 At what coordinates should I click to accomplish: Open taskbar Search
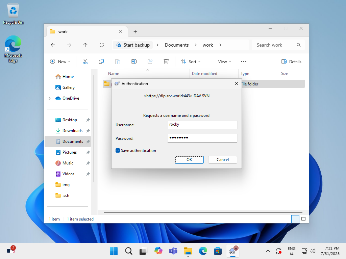tap(129, 251)
